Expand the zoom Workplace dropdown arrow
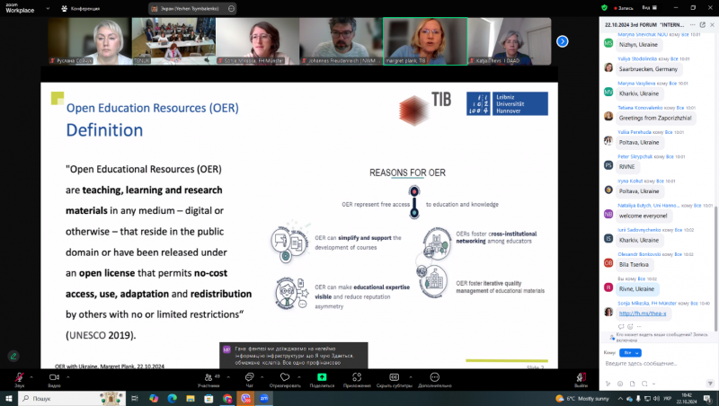 [48, 8]
